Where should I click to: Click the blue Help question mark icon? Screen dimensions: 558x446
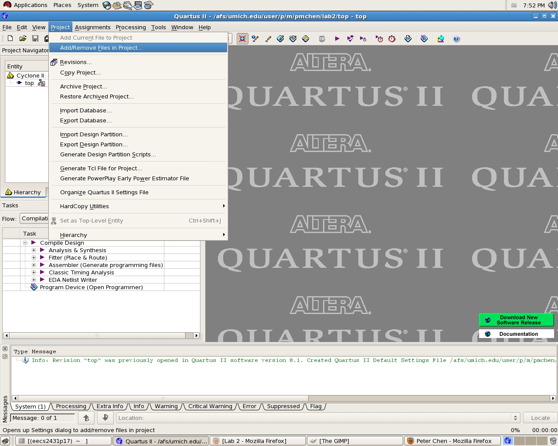[456, 39]
